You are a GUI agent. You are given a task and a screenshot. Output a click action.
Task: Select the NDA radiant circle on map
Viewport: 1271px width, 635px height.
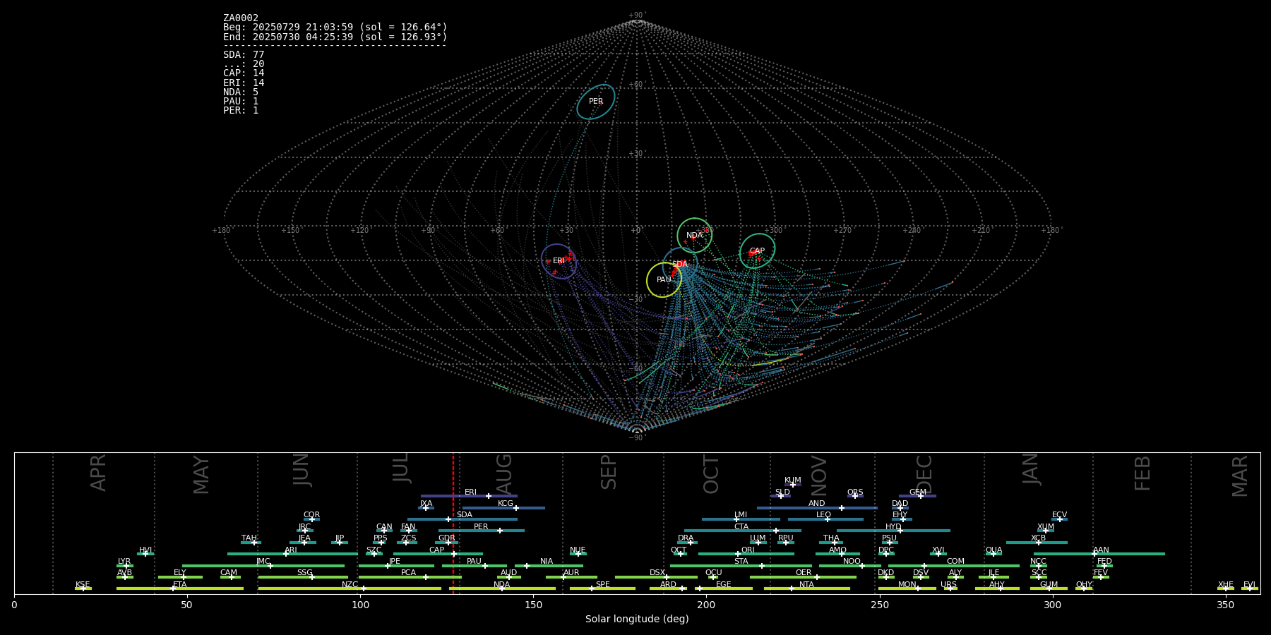pyautogui.click(x=694, y=236)
